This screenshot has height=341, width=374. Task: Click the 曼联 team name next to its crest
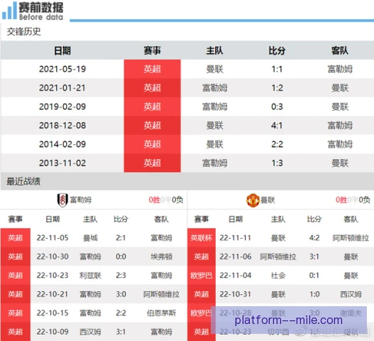tap(268, 200)
